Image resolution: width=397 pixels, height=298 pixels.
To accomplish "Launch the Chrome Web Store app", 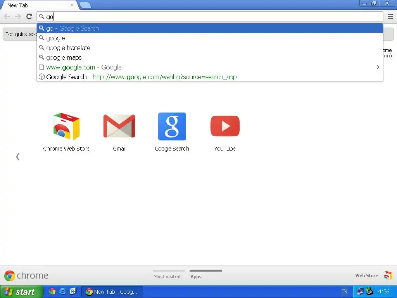I will (x=66, y=132).
